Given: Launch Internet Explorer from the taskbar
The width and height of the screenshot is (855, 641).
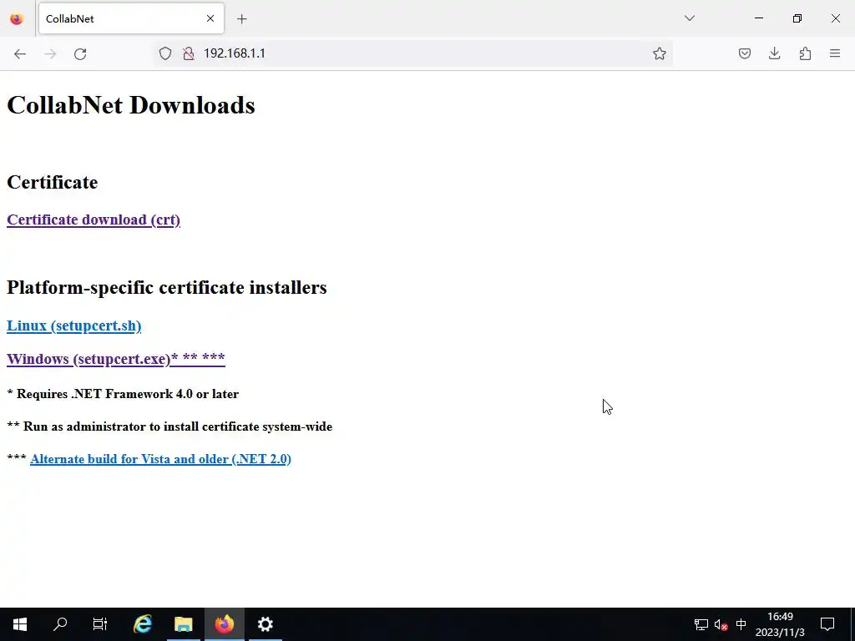Looking at the screenshot, I should click(x=142, y=624).
